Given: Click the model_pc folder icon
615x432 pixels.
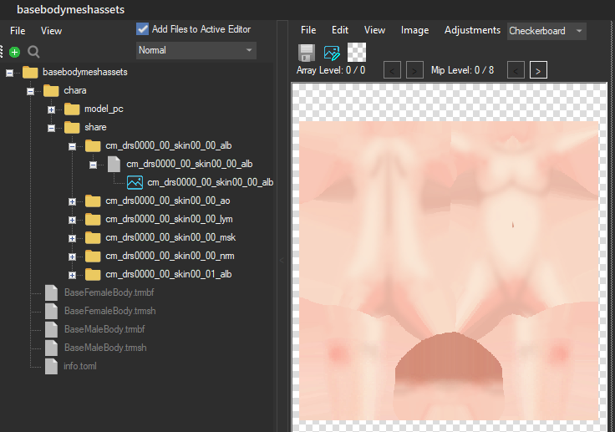Looking at the screenshot, I should pos(72,109).
